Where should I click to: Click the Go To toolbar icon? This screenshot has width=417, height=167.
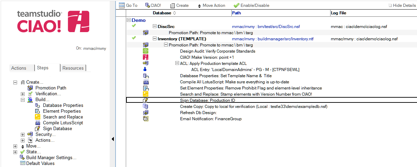[x=121, y=5]
